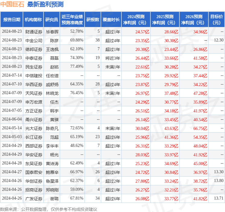Click analyst name 赵铭

tap(54, 67)
